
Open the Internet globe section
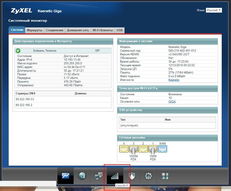82,176
